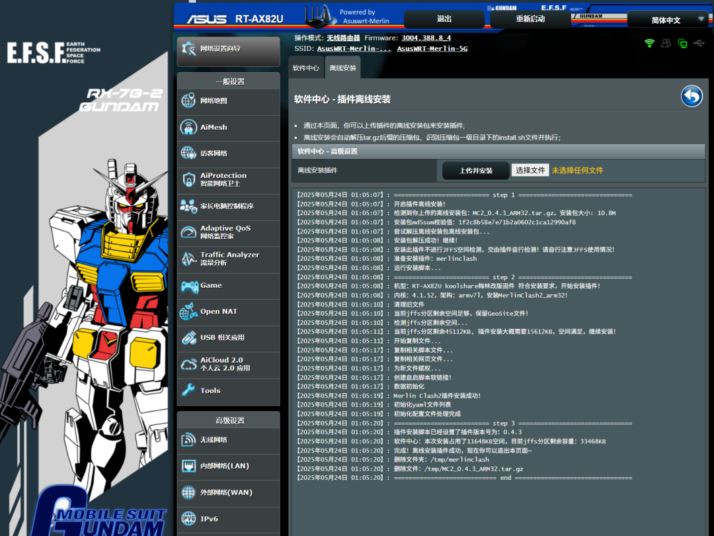
Task: Open the 简体中文 language dropdown
Action: point(667,20)
